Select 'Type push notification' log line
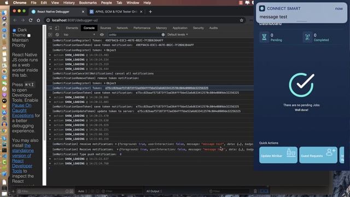350x197 pixels. coord(87,154)
